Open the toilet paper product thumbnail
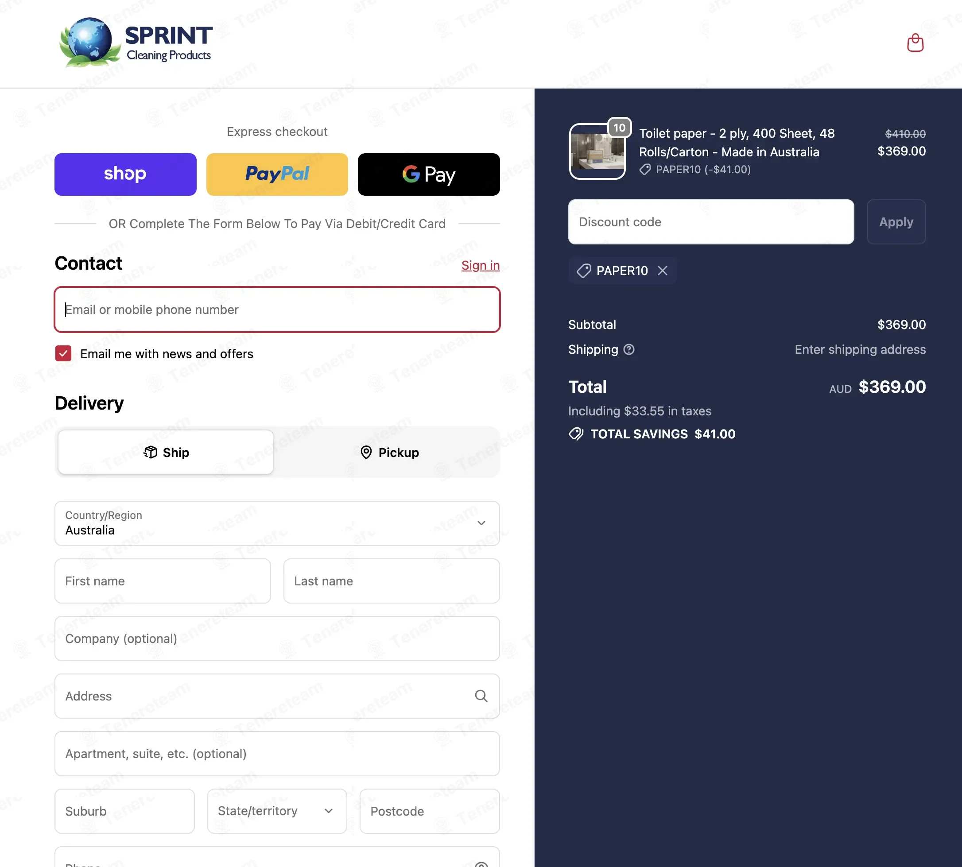 point(597,151)
